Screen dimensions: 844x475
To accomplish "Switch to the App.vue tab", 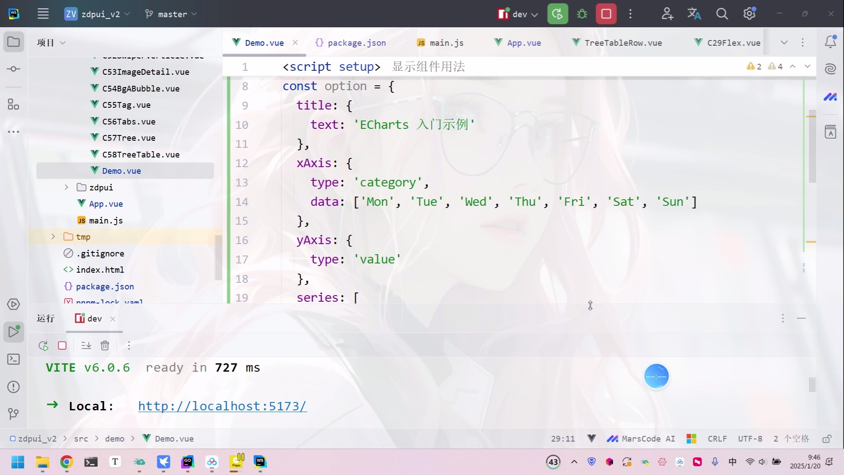I will [522, 42].
